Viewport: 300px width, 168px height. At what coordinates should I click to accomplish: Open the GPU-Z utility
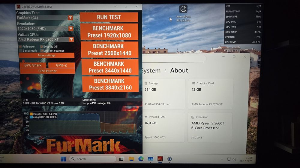(61, 65)
